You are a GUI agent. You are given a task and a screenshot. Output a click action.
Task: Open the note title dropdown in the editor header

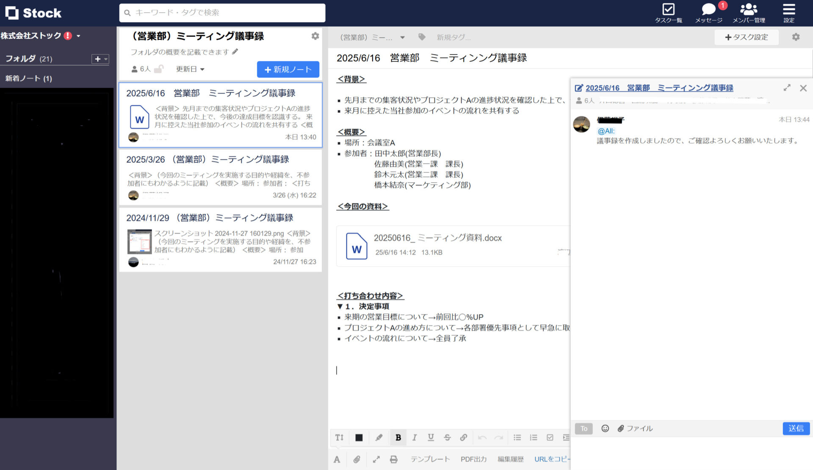(403, 37)
